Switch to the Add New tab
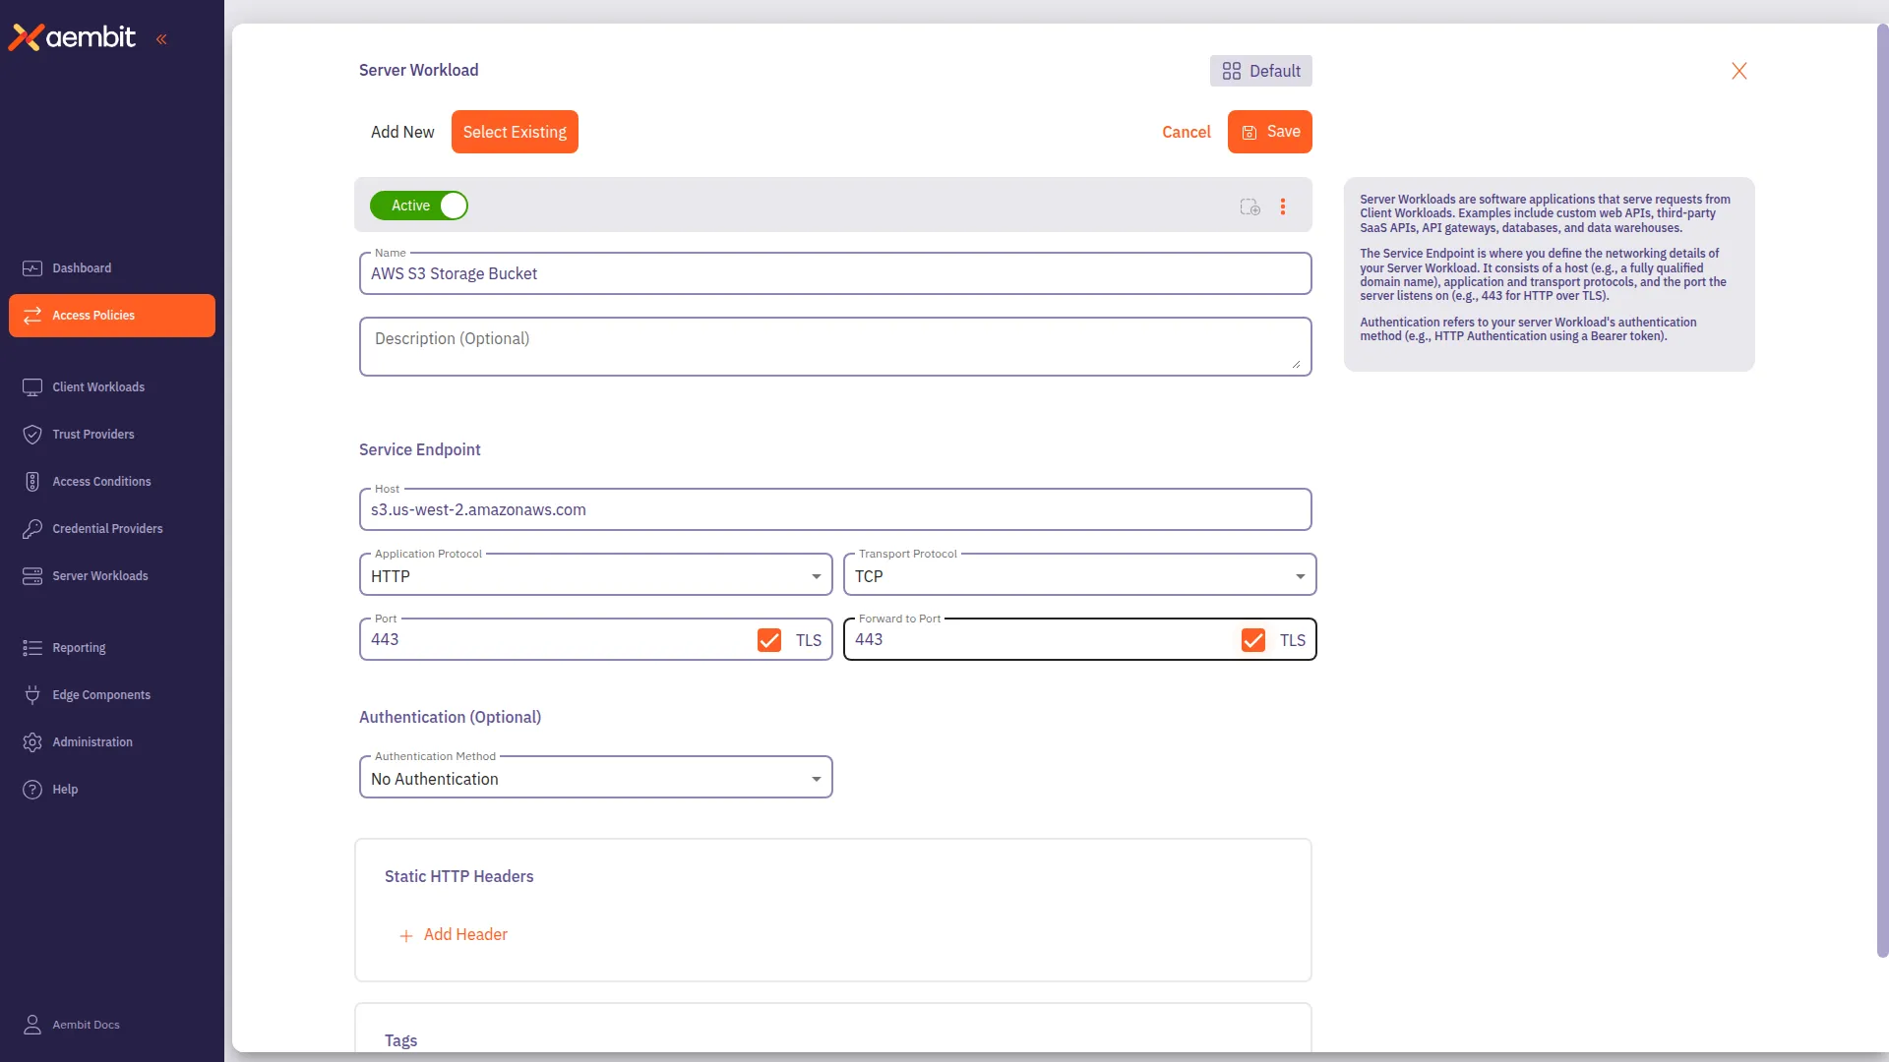Viewport: 1889px width, 1062px height. [x=402, y=132]
